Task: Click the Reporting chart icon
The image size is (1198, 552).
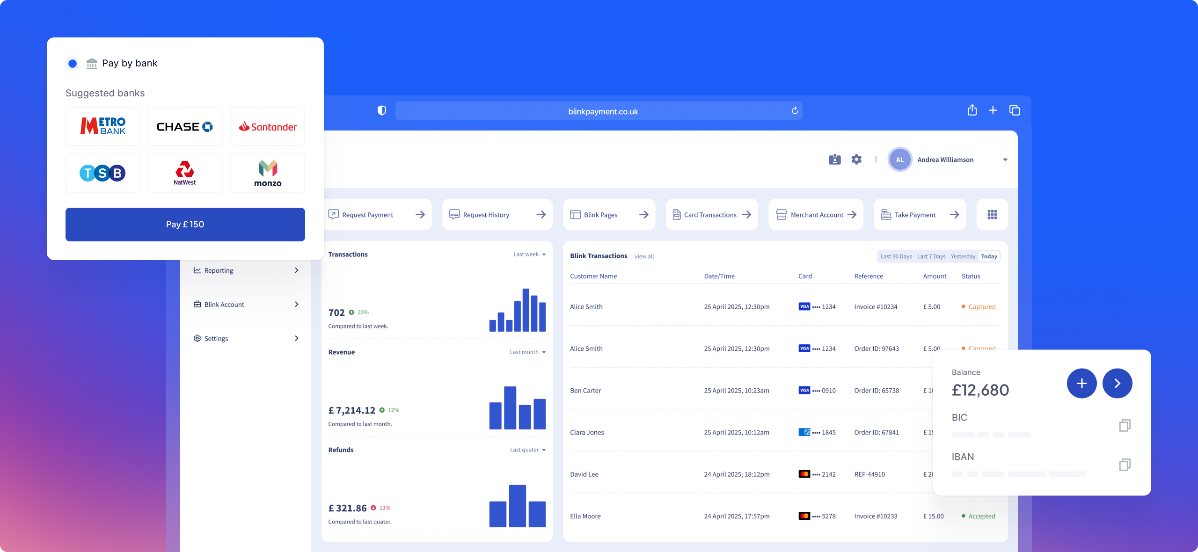Action: point(197,270)
